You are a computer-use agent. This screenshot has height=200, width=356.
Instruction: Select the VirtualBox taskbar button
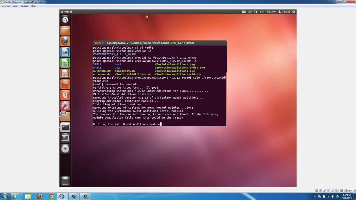pos(62,196)
